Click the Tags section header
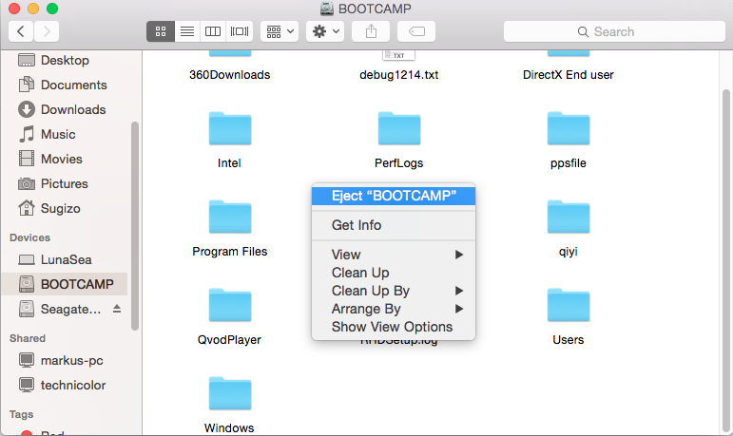This screenshot has width=733, height=436. [22, 414]
